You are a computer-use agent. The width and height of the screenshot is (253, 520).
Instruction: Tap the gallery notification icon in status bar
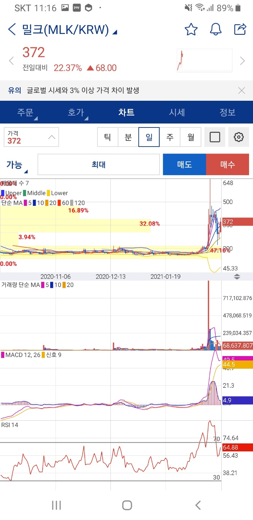[x=65, y=8]
